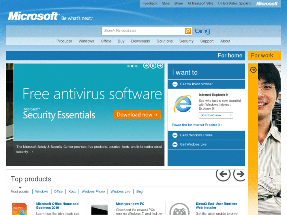Switch to the For home tab
The height and width of the screenshot is (215, 287).
coord(126,56)
